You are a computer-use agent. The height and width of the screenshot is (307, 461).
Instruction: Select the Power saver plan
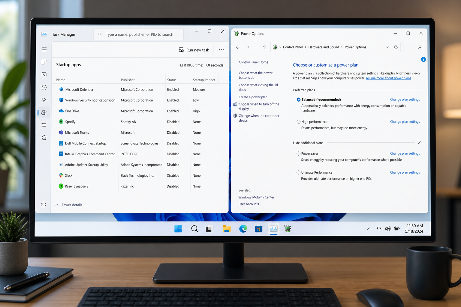298,153
